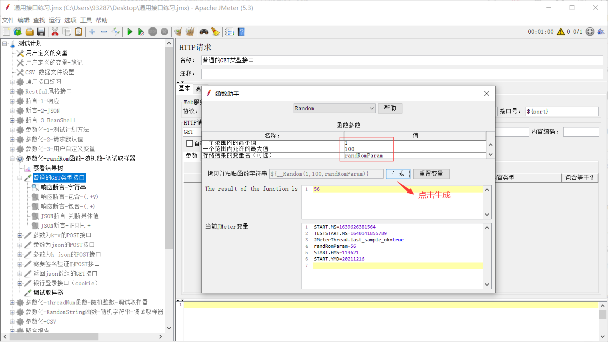
Task: Select 响应断言-字符串 in the tree
Action: click(63, 187)
